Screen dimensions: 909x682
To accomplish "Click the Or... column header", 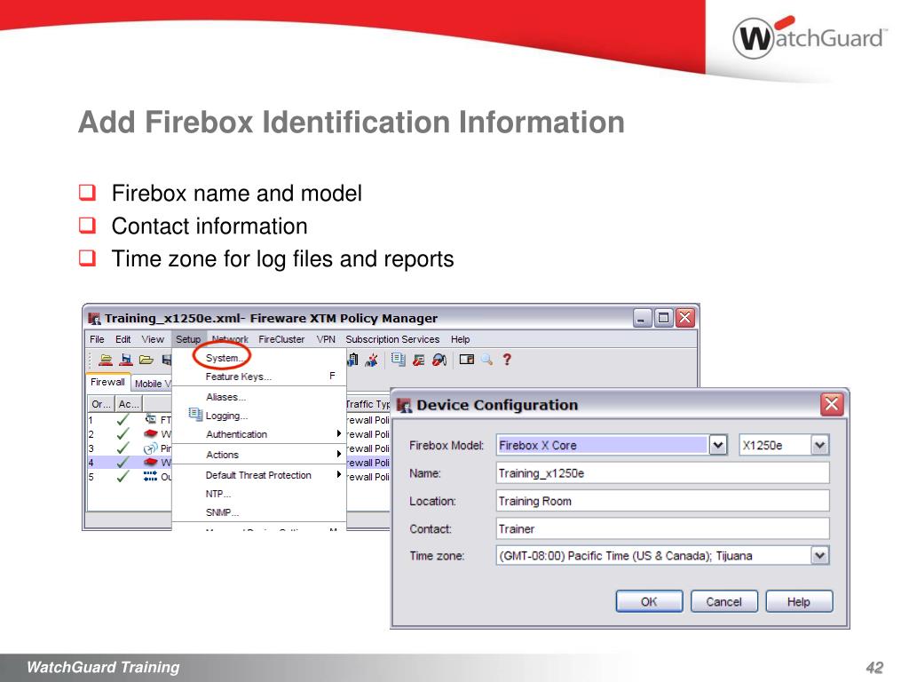I will pos(101,404).
